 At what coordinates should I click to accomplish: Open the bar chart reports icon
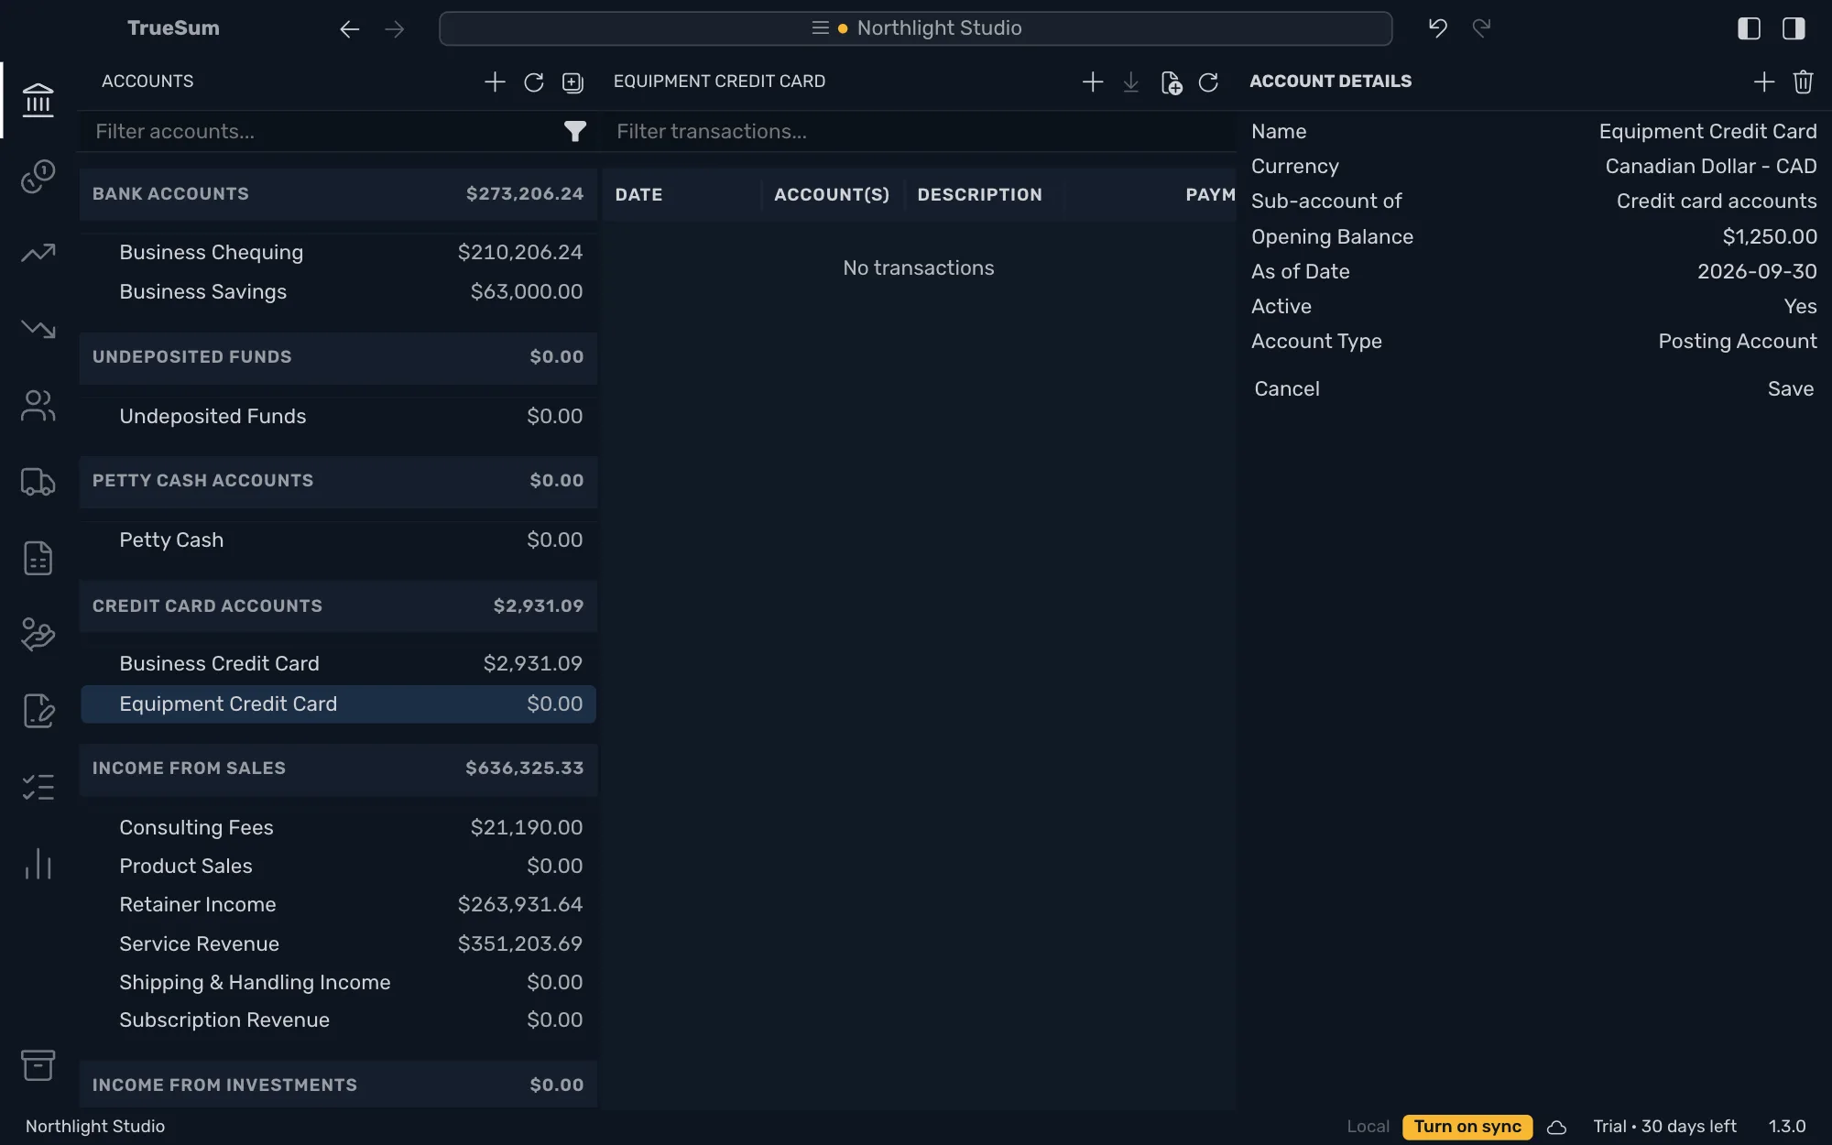[38, 864]
